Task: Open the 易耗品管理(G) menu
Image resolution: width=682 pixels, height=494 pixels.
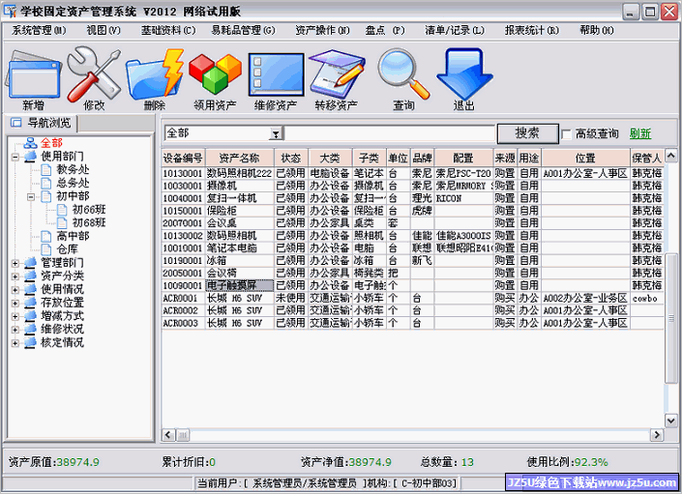Action: click(244, 30)
